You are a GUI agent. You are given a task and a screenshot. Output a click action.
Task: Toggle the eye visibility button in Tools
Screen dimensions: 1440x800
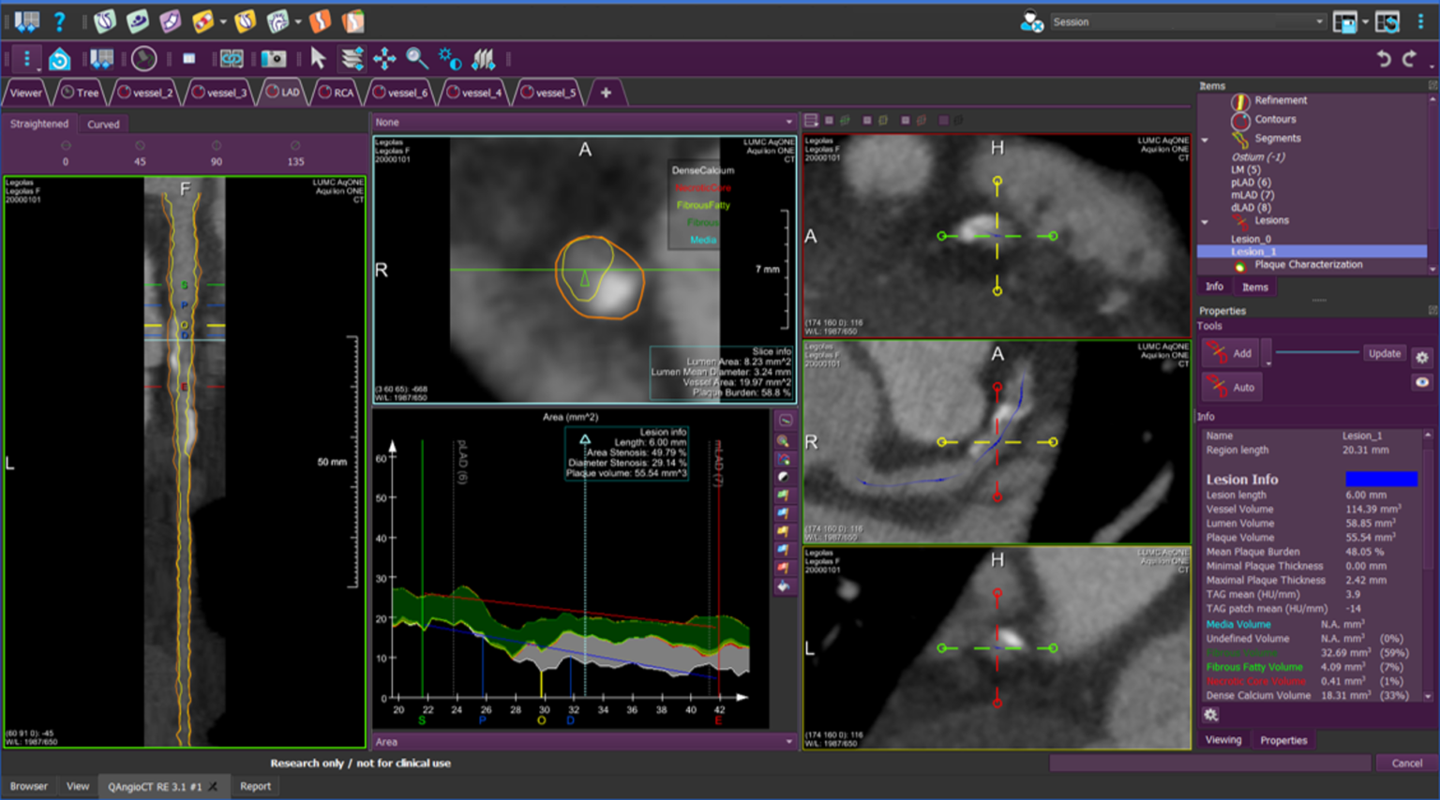pos(1421,382)
